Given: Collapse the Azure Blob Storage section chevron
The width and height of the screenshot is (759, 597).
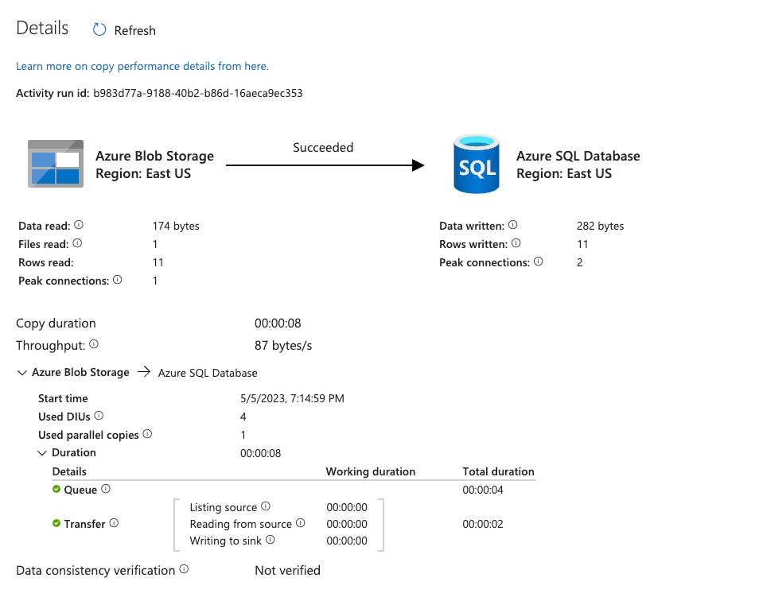Looking at the screenshot, I should coord(21,373).
